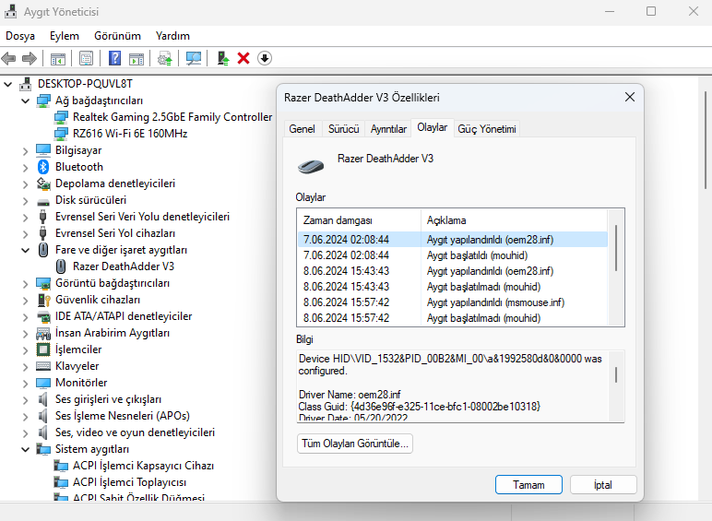Click the device tree vertical scrollbar
712x521 pixels.
click(x=705, y=140)
